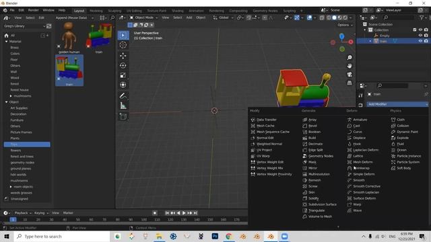Select the Measure tool
Image resolution: width=431 pixels, height=242 pixels.
click(123, 106)
